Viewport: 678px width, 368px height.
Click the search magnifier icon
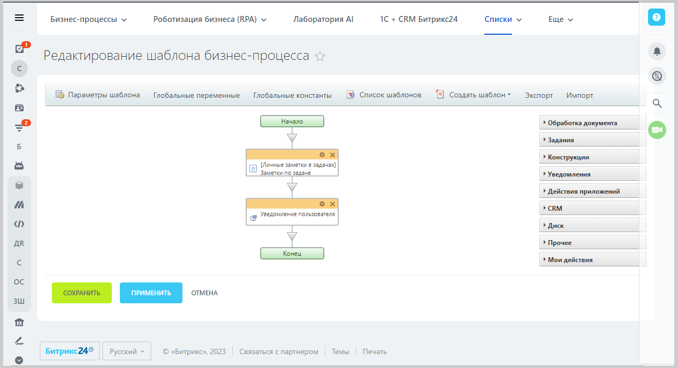[657, 103]
